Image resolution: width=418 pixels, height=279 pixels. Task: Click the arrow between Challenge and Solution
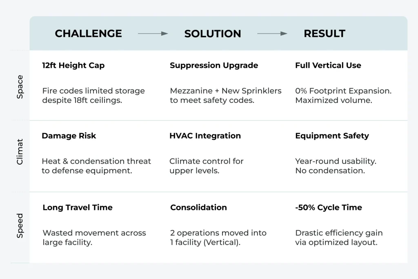click(x=153, y=33)
